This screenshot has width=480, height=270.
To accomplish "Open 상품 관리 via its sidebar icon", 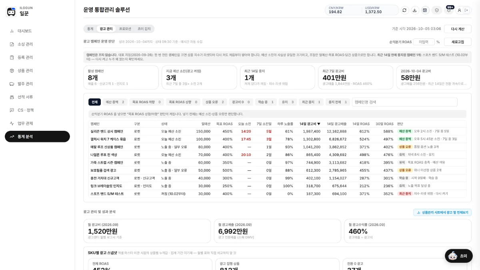I will pyautogui.click(x=12, y=70).
